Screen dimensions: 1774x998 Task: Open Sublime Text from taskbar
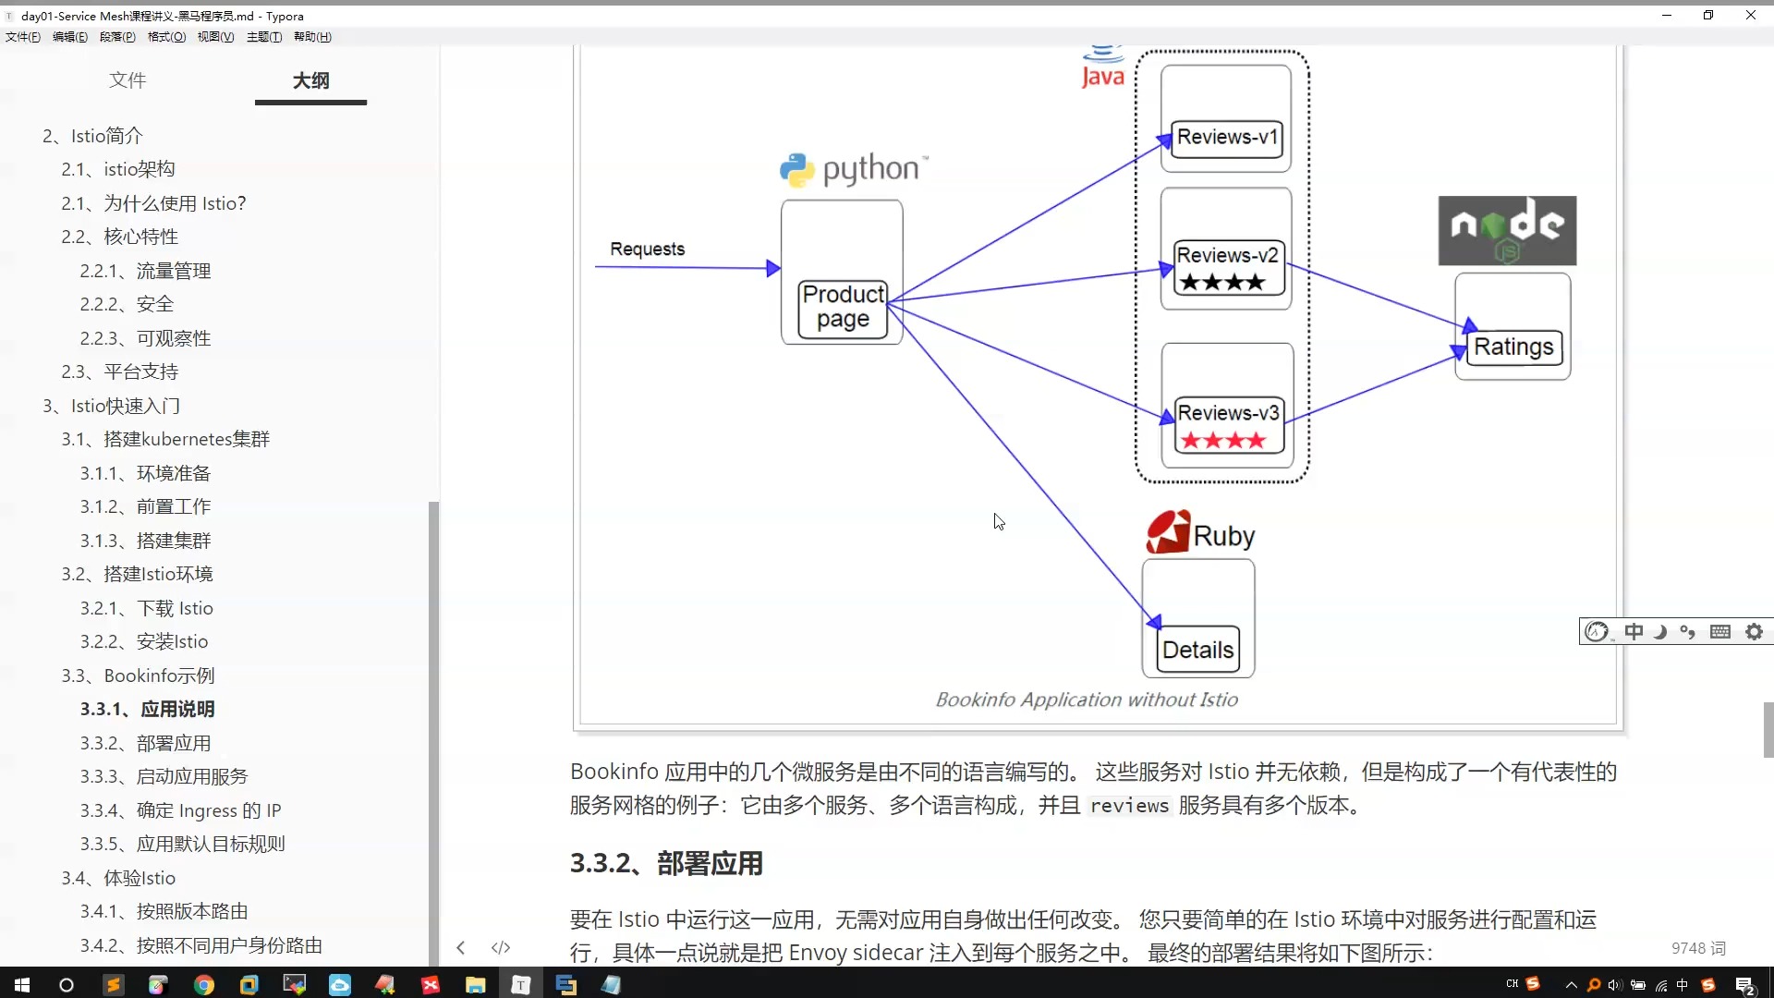113,985
